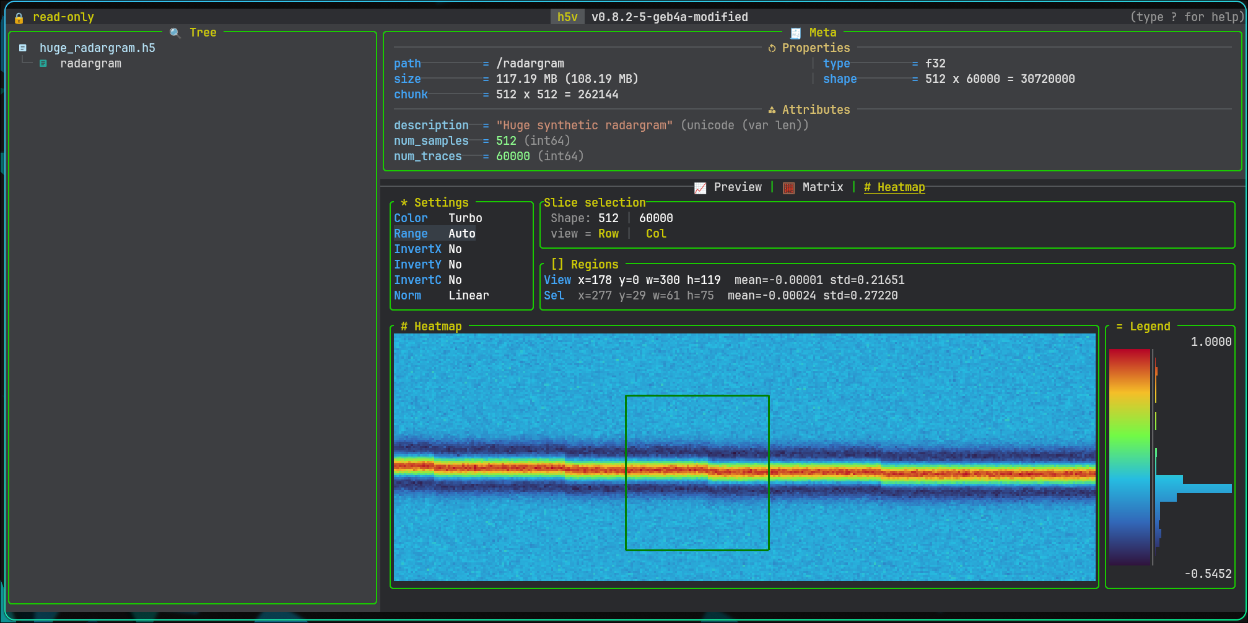Click the Col view selector
The width and height of the screenshot is (1248, 623).
656,233
